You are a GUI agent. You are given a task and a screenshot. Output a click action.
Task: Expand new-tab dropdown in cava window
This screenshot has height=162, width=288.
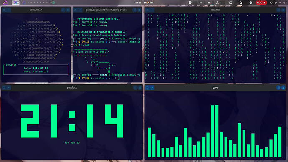pos(152,88)
